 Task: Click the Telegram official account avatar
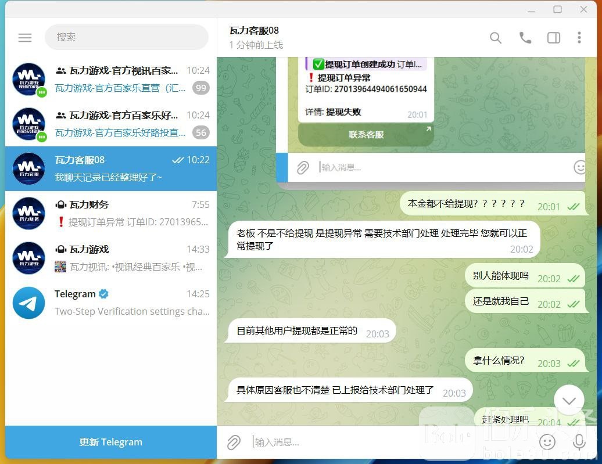(29, 303)
